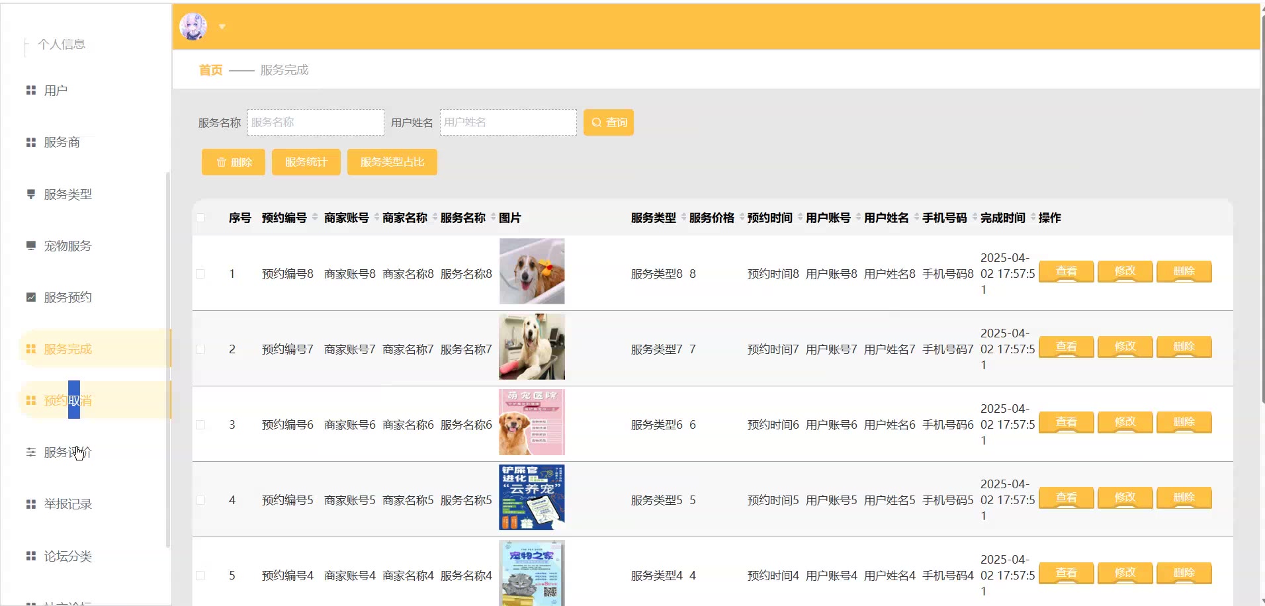Click the user avatar in the header
The width and height of the screenshot is (1265, 606).
tap(193, 26)
